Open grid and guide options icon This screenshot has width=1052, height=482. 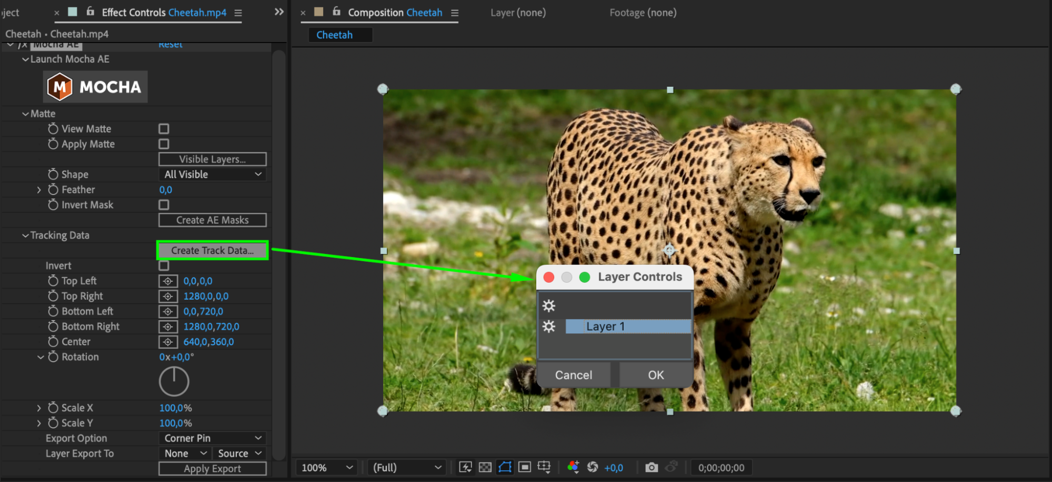click(x=544, y=467)
